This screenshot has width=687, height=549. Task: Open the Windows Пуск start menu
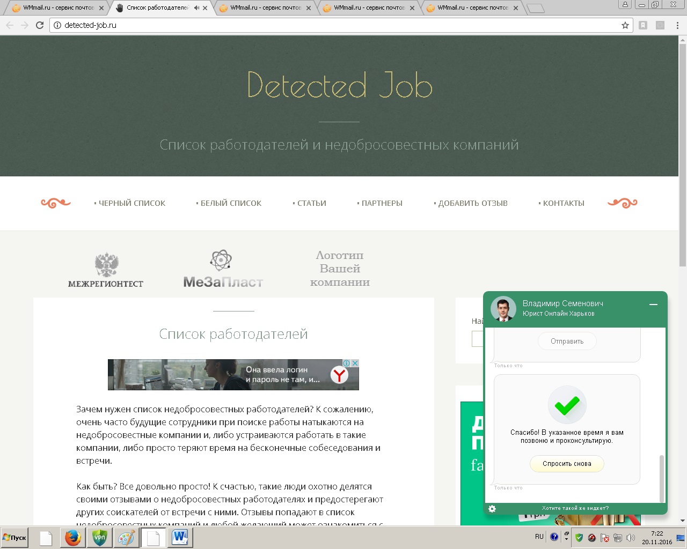click(x=14, y=538)
